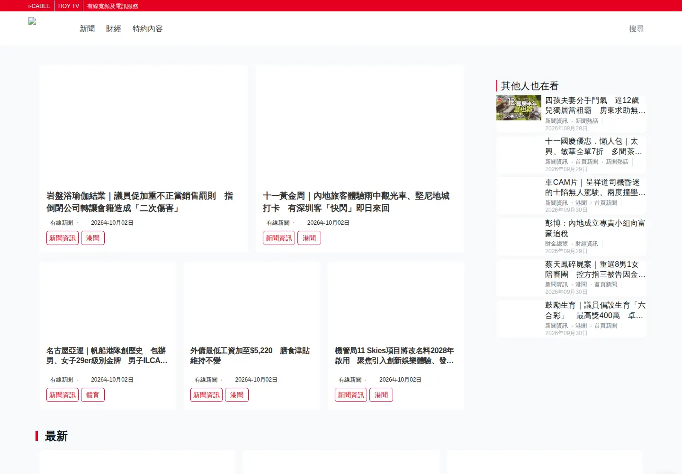Open thumbnail of 四孩夫妻分手鬥氣 story
The width and height of the screenshot is (682, 474).
tap(519, 108)
